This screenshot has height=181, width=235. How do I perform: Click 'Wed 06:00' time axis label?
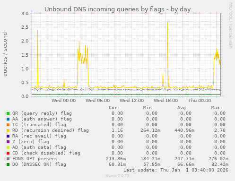[x=97, y=101]
